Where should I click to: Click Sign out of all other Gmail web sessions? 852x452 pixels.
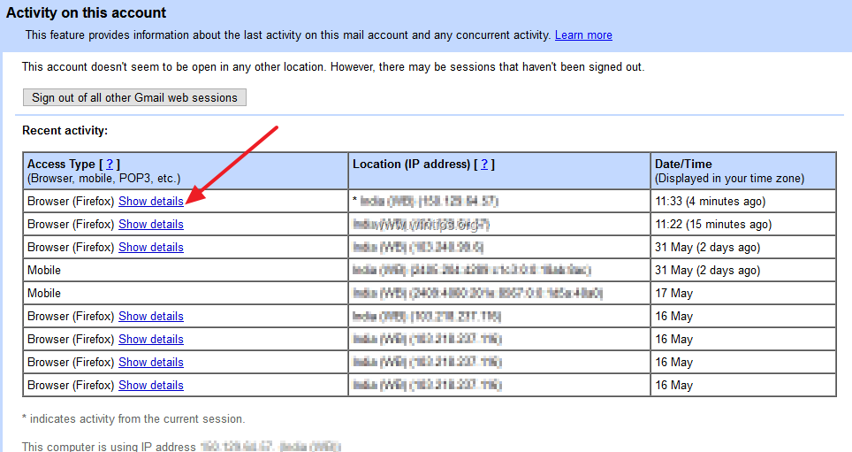tap(134, 97)
